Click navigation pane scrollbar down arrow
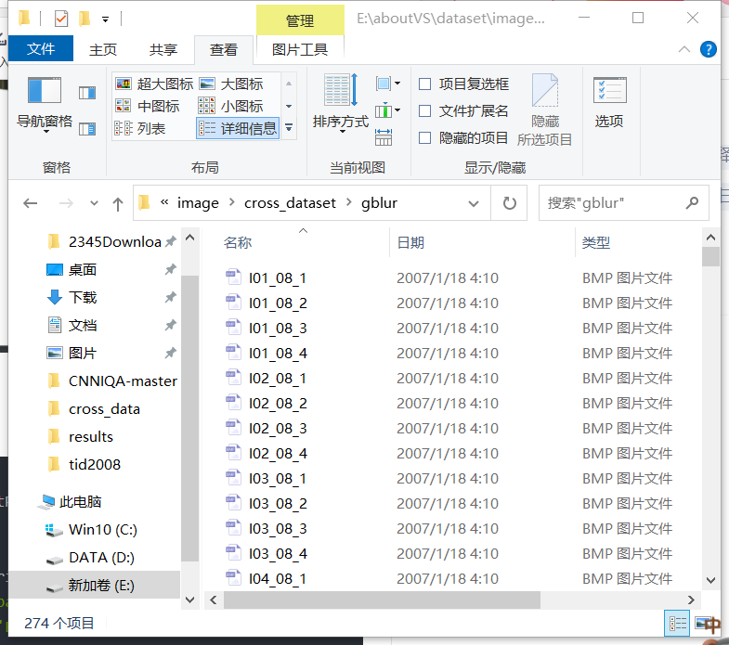Screen dimensions: 729x645 (189, 600)
